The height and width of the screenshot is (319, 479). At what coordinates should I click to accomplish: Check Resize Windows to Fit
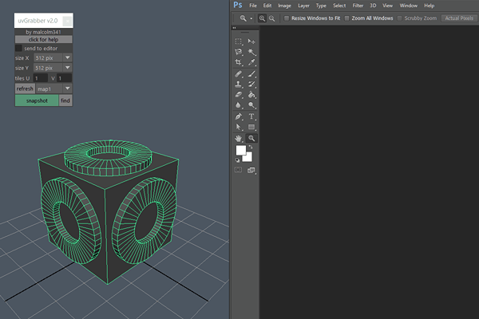tap(287, 18)
